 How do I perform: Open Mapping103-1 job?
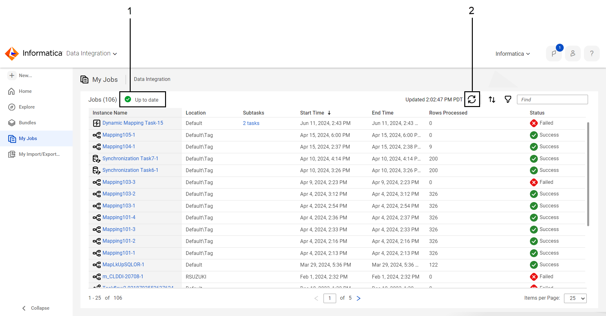[119, 206]
